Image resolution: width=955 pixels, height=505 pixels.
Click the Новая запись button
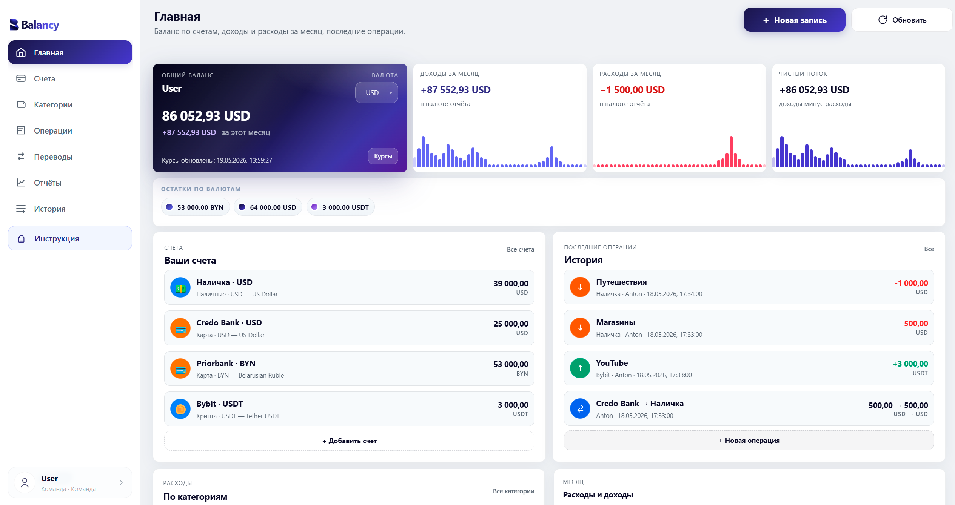click(794, 20)
